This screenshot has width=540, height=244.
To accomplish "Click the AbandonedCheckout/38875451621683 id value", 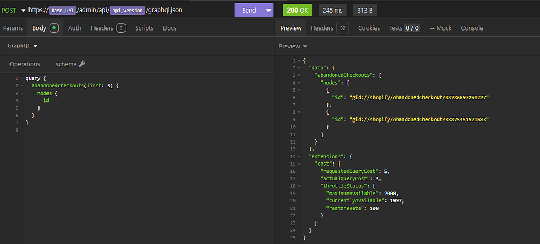I will 419,119.
